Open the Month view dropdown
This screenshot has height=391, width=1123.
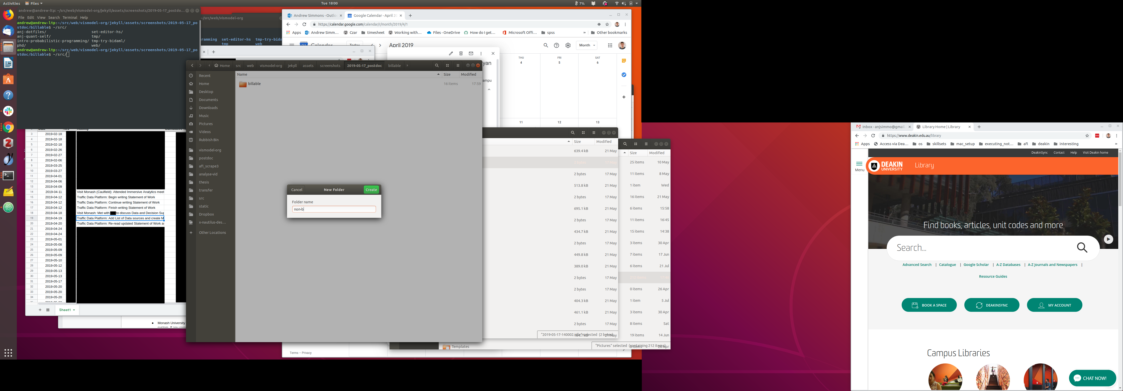587,45
